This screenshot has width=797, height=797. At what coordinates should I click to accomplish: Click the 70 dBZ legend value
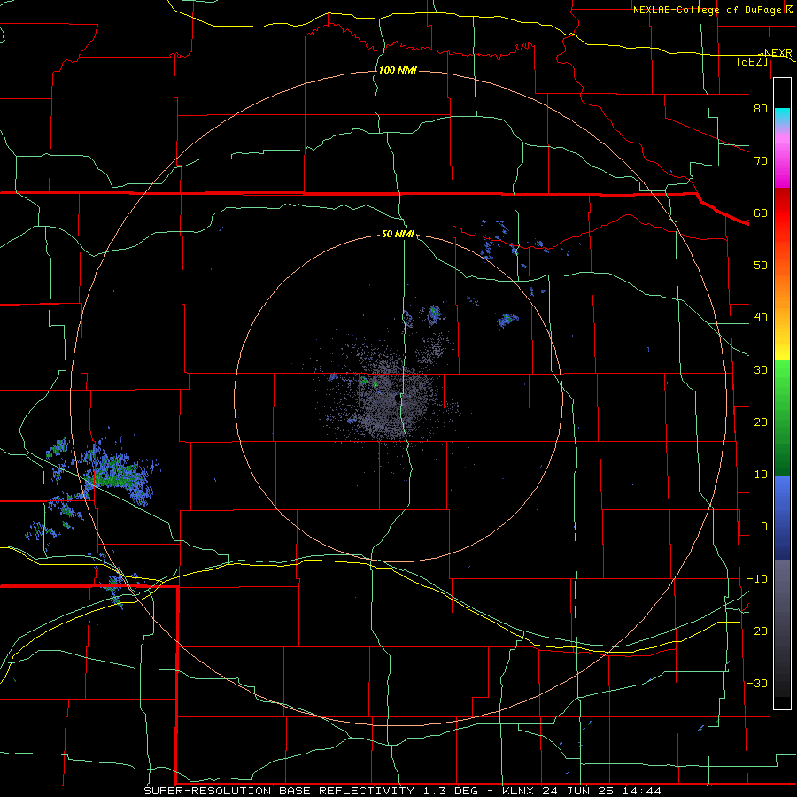pos(761,161)
